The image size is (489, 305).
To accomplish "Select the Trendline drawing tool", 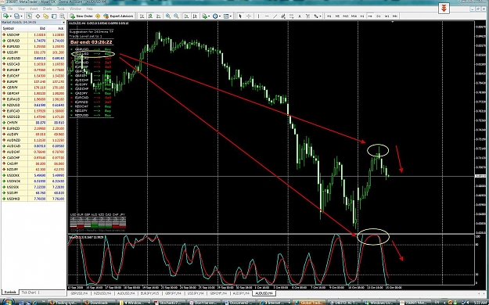I will click(275, 16).
